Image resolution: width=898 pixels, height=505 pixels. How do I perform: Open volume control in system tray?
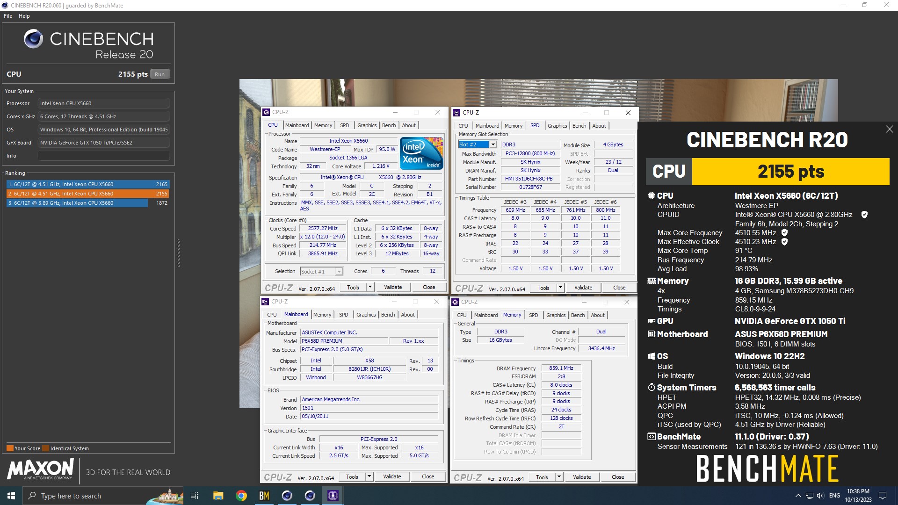[820, 496]
